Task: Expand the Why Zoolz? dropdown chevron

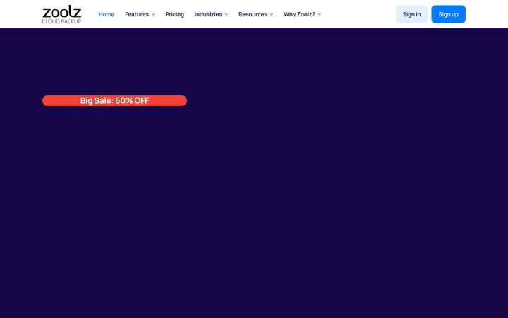Action: pos(320,14)
